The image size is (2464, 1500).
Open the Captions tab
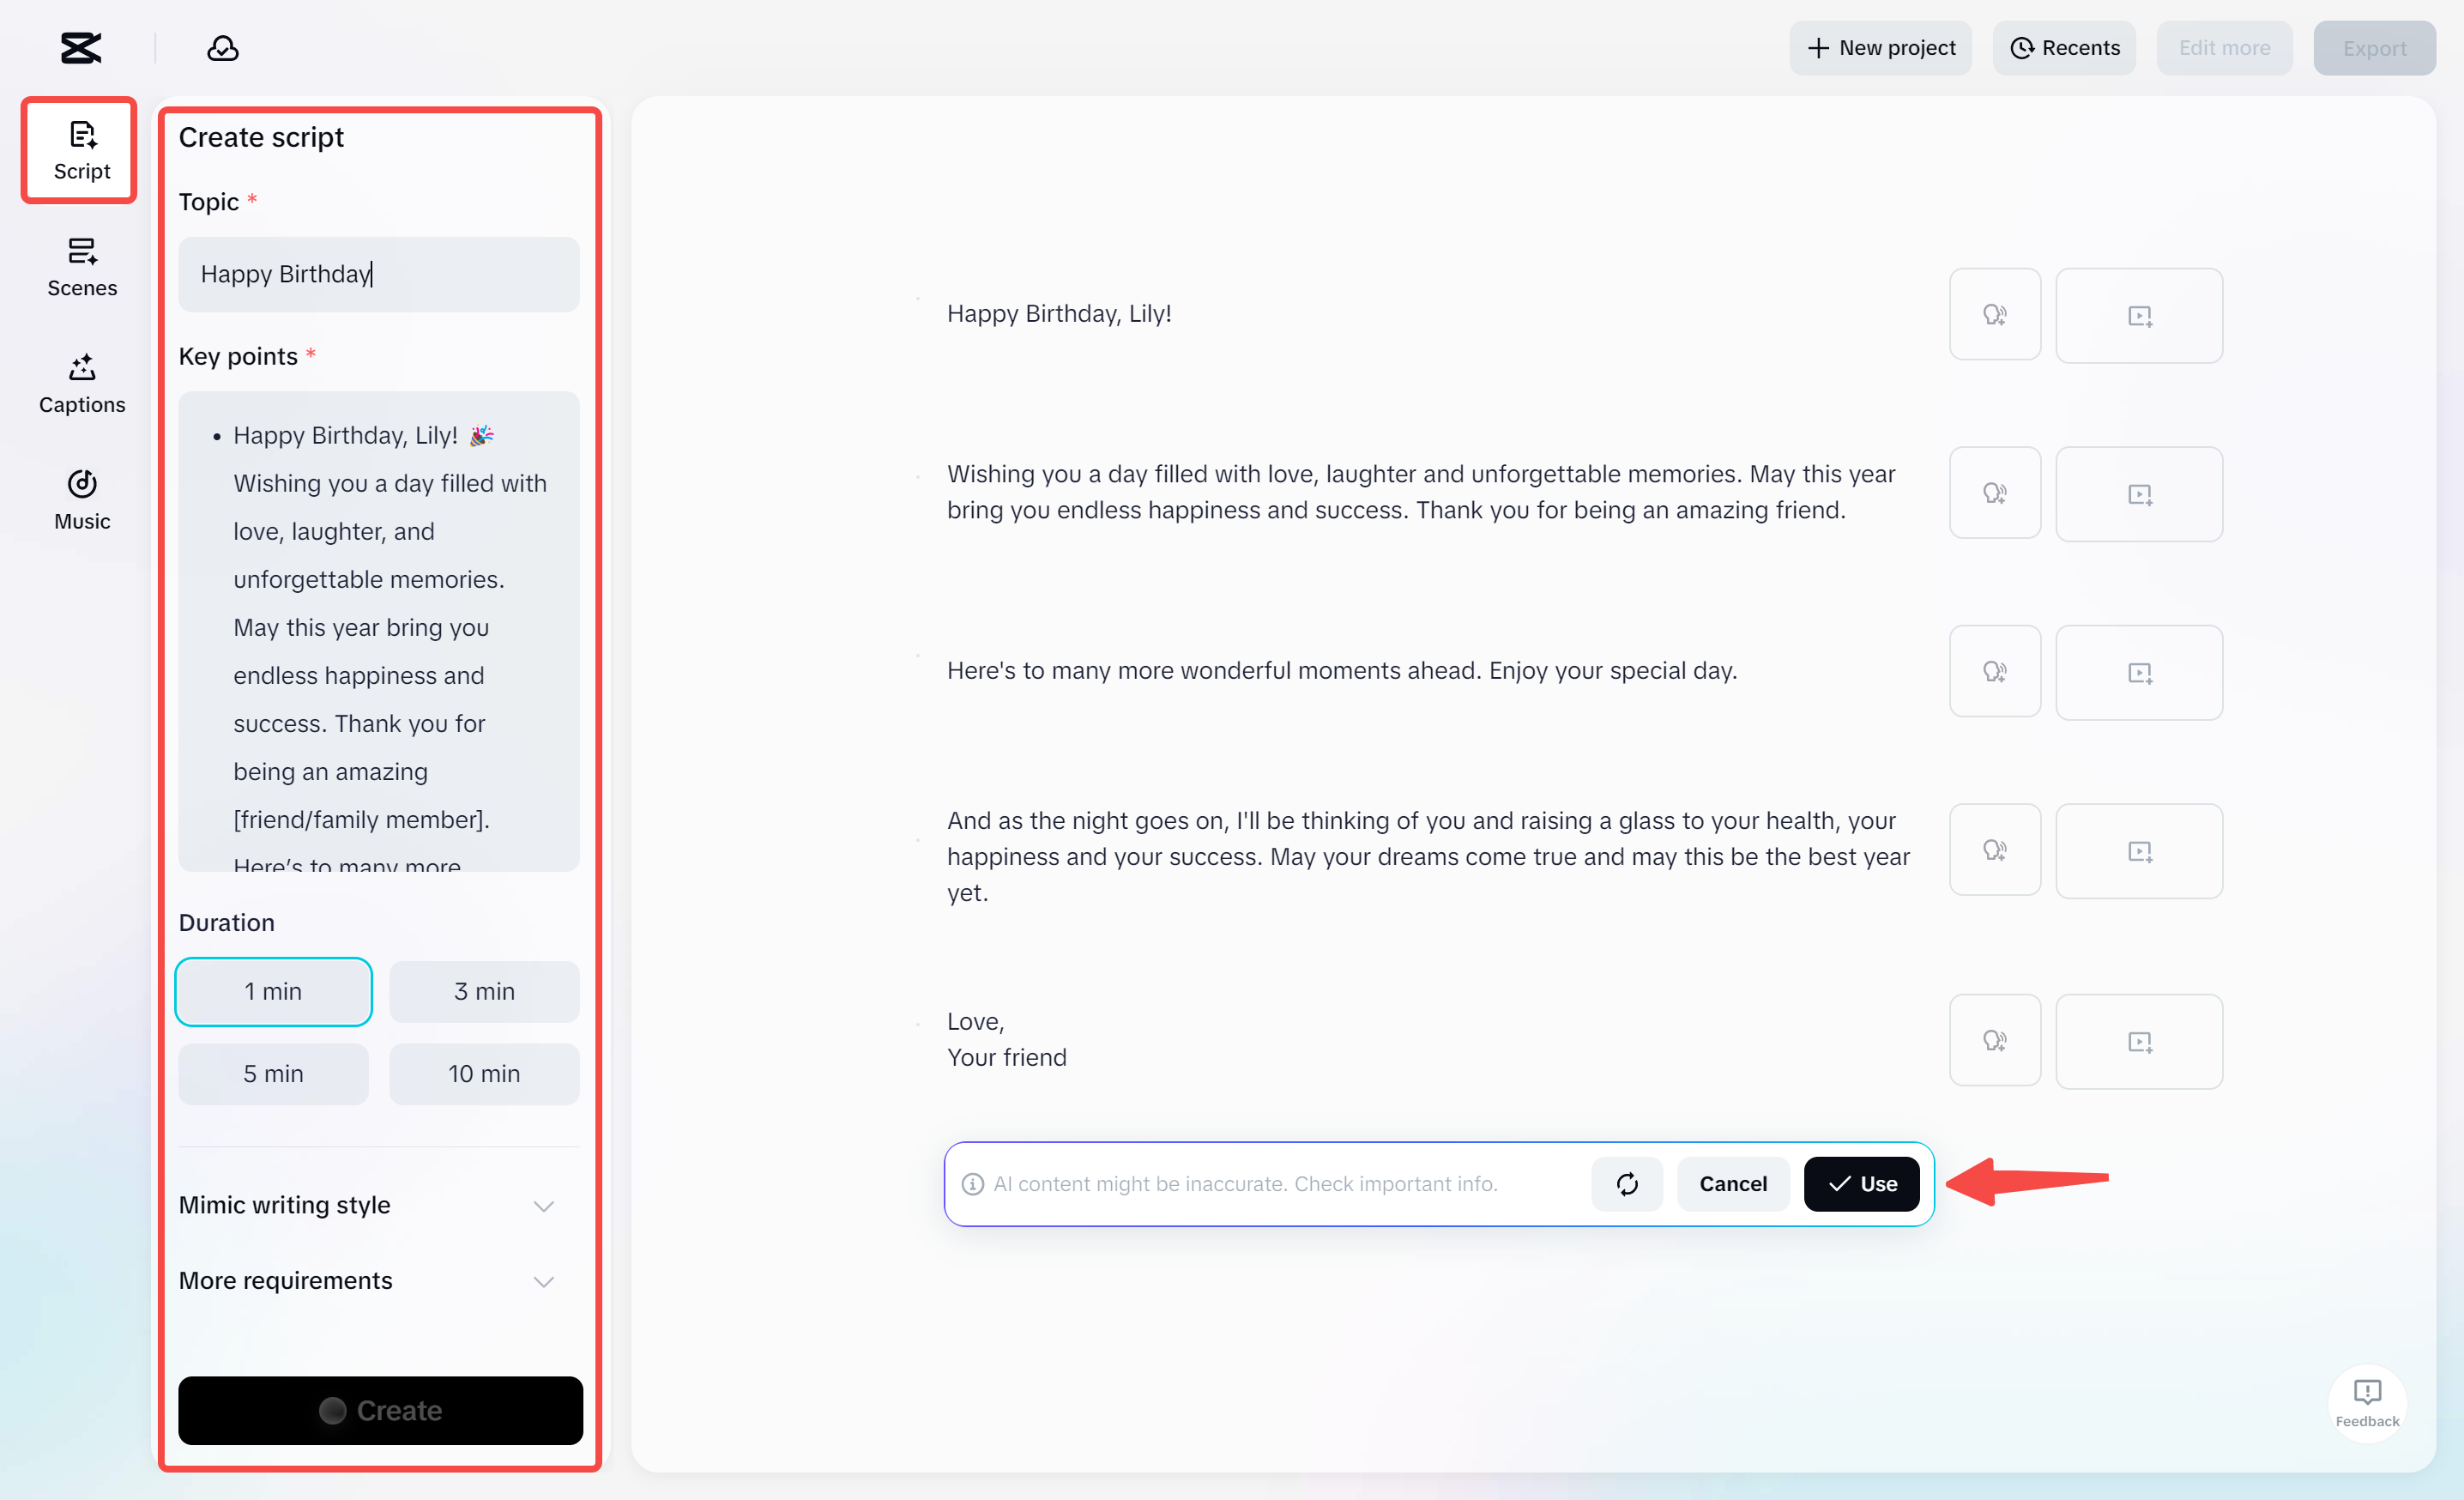[x=82, y=384]
